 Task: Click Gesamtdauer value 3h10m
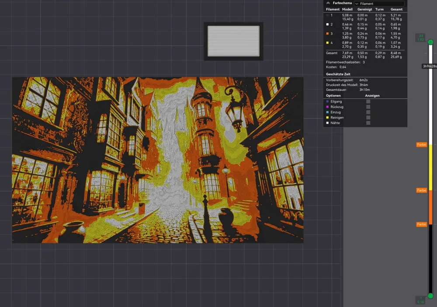tap(364, 90)
